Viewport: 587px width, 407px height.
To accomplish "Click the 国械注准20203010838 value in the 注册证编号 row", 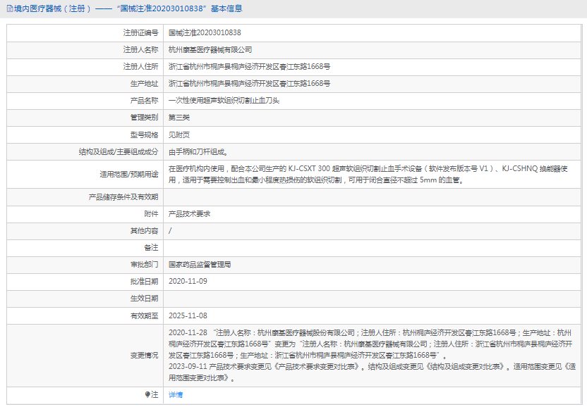I will point(205,33).
